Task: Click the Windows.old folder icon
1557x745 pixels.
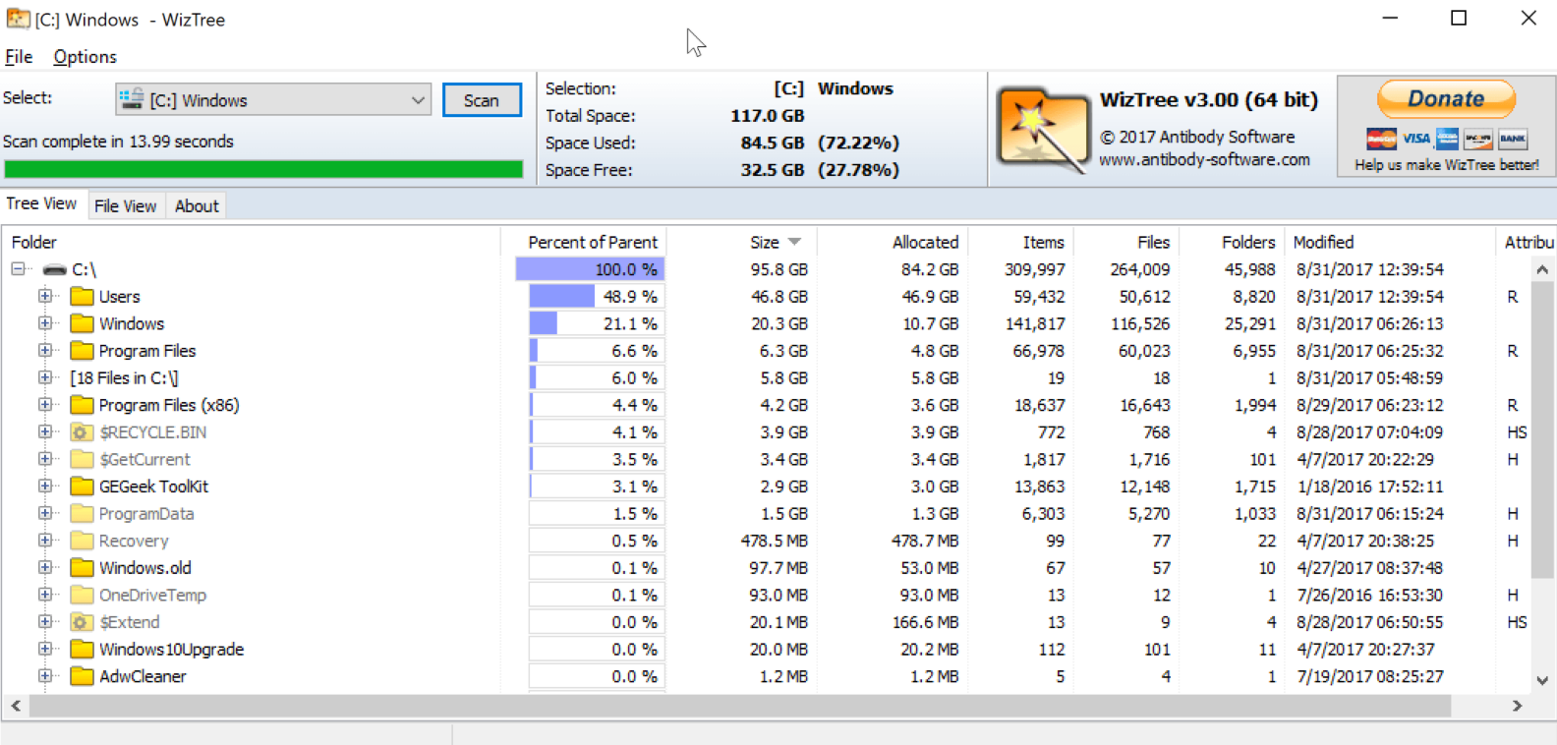Action: coord(83,568)
